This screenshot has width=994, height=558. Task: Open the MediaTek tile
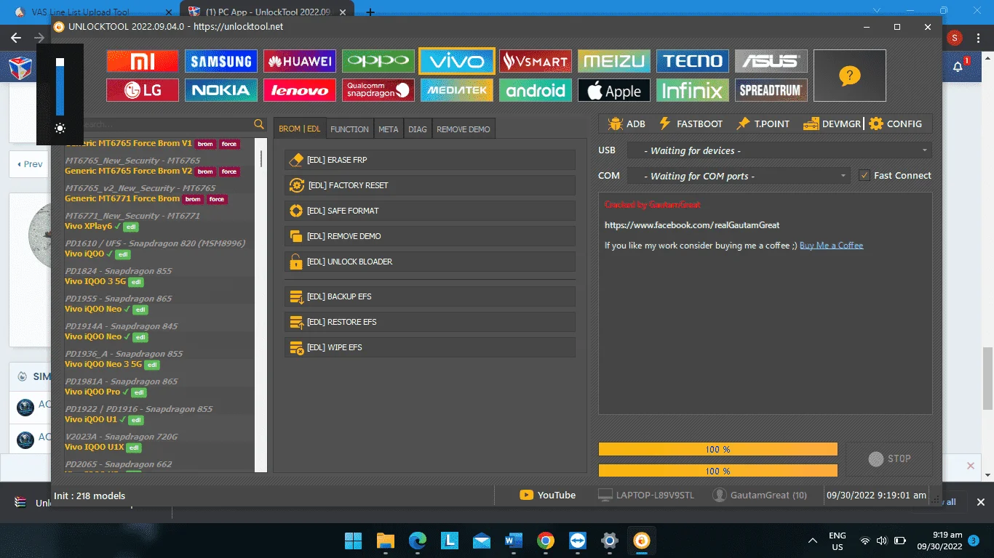(457, 90)
